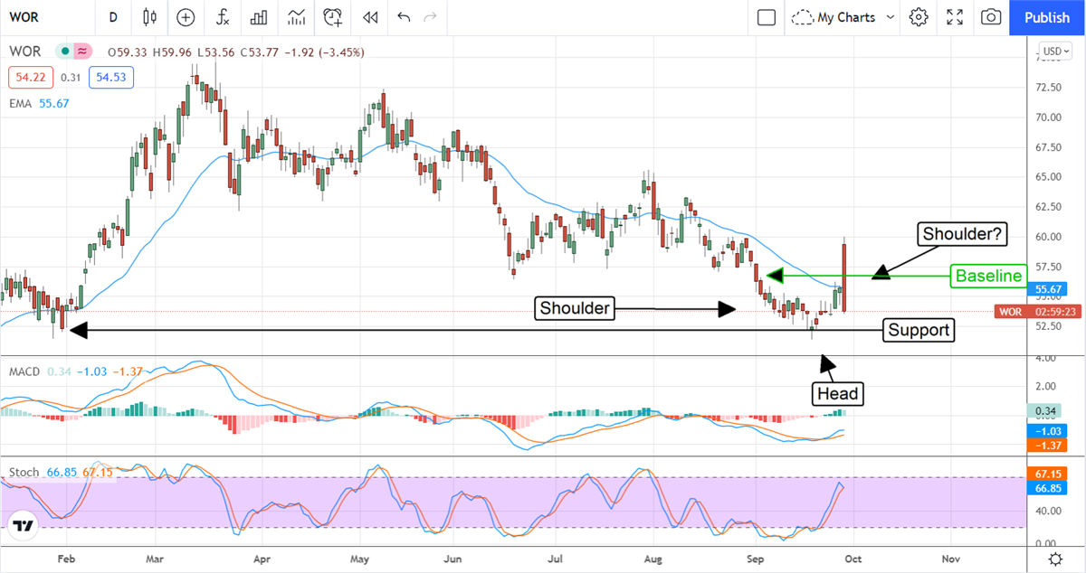Click the May date on time axis
The height and width of the screenshot is (573, 1086).
click(x=362, y=559)
